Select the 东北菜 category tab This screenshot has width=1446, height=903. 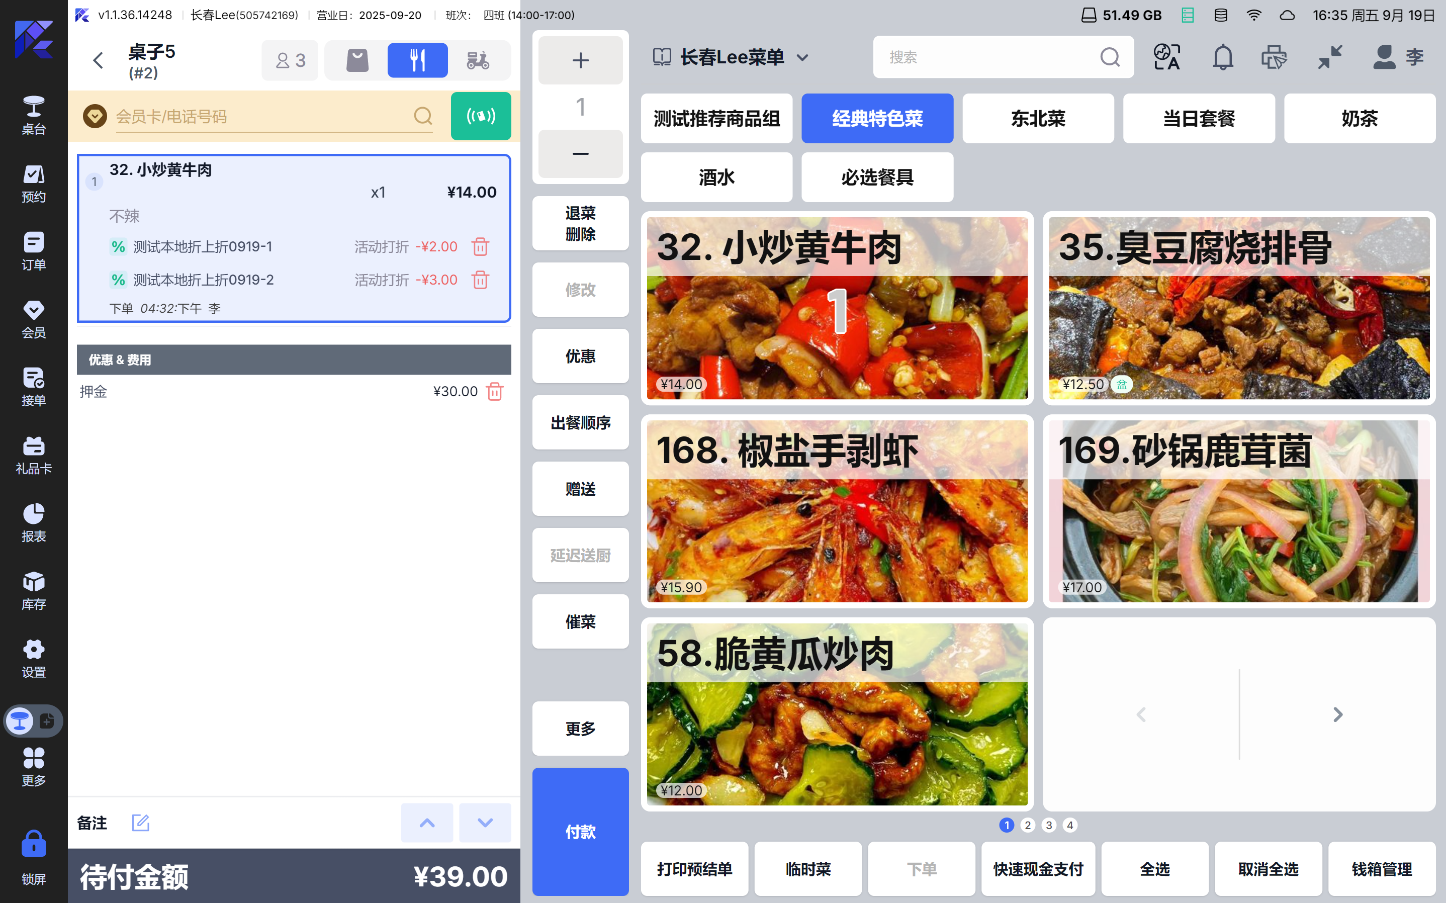[1038, 118]
